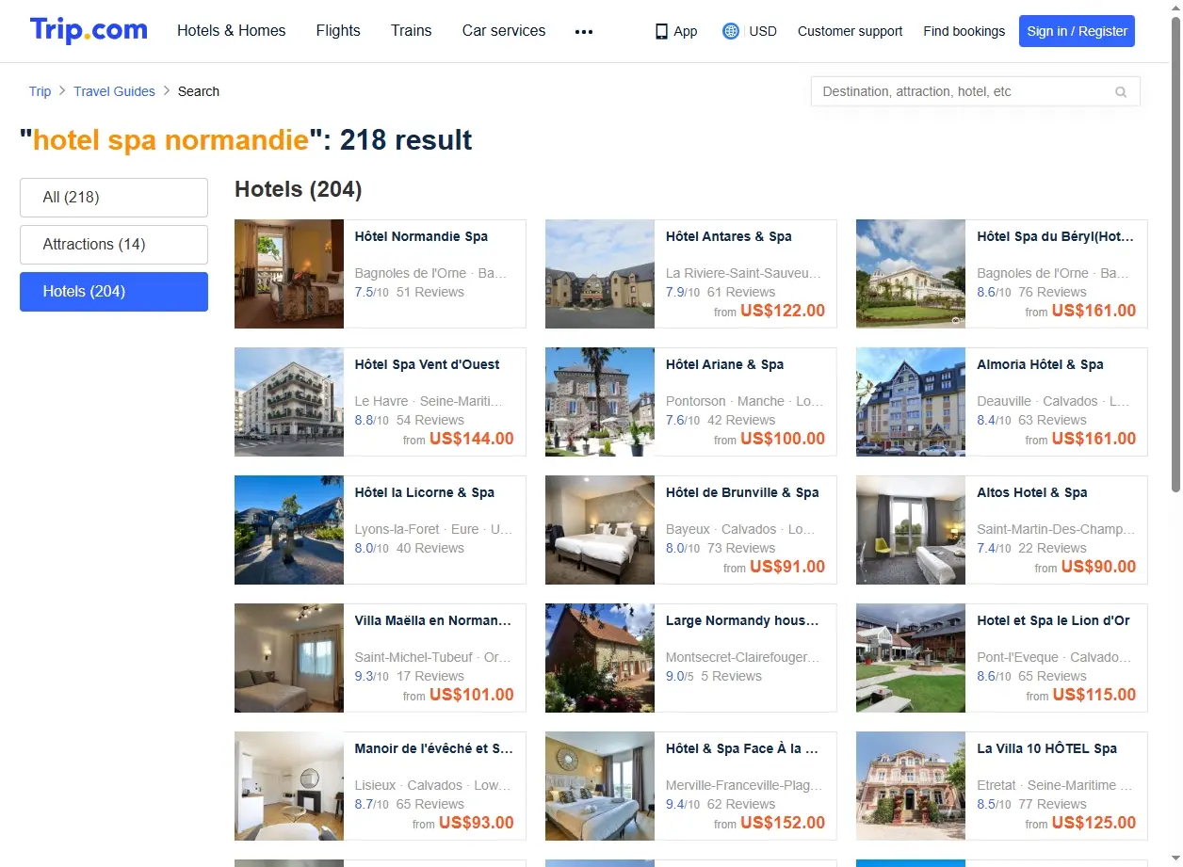Click Hôtel Spa du Béryl title

tap(1056, 236)
